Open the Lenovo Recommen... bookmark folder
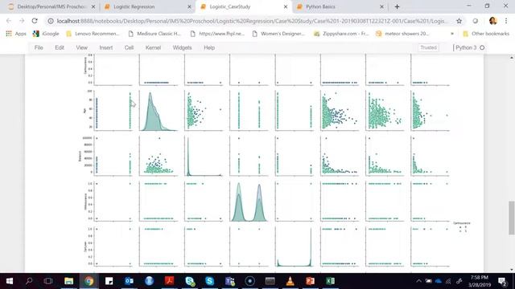Screen dimensions: 515x289 click(93, 34)
